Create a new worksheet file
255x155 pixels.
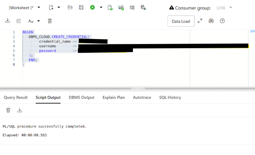point(51,7)
